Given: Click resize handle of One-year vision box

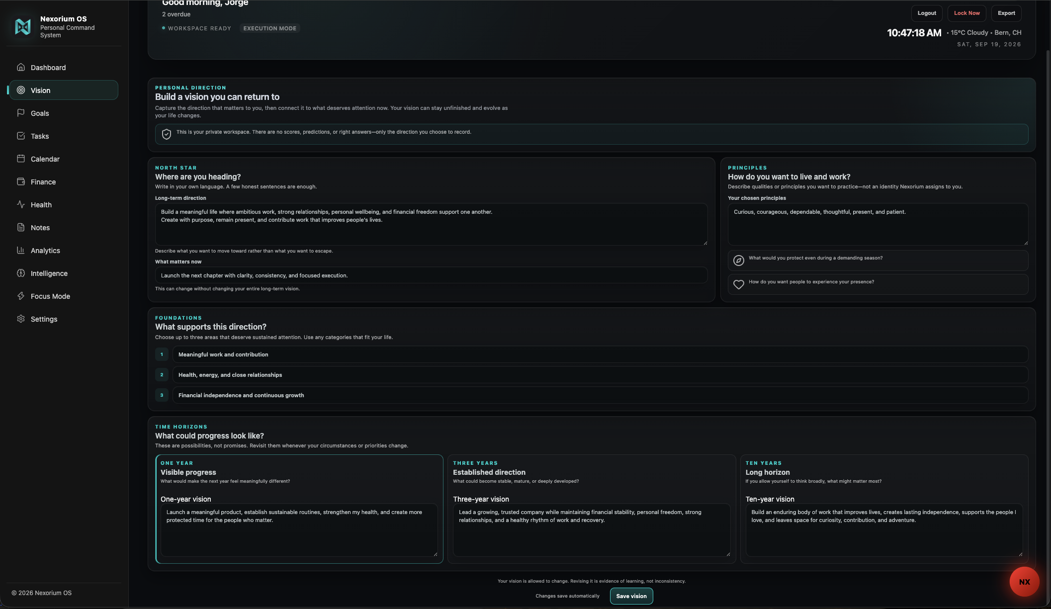Looking at the screenshot, I should [x=435, y=554].
